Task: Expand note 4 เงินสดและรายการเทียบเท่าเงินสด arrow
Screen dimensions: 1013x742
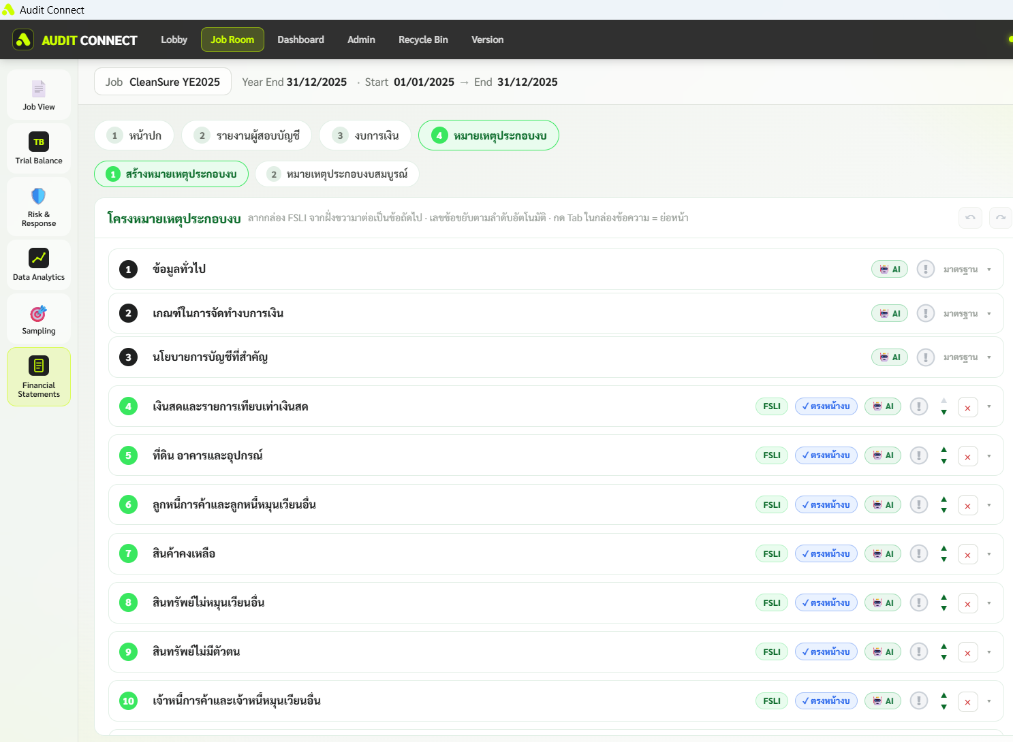Action: point(989,407)
